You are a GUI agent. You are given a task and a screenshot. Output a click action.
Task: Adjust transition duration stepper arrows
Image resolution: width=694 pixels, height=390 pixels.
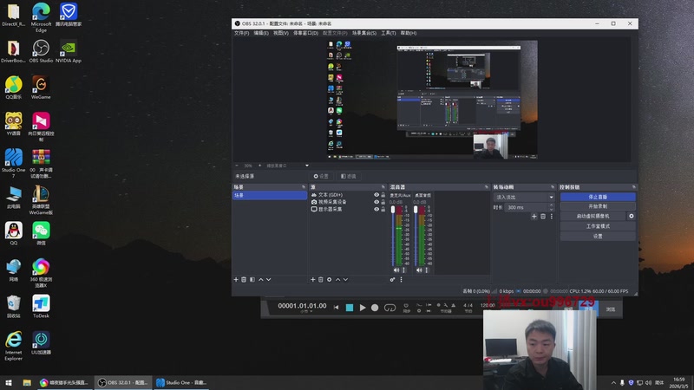552,207
